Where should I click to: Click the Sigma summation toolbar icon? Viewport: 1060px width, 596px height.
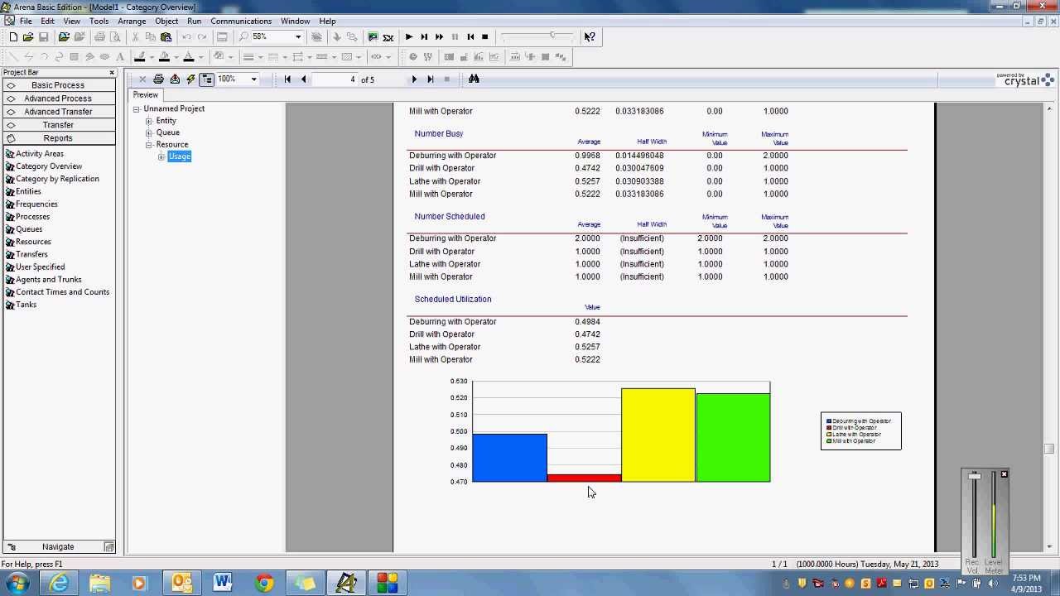point(389,37)
